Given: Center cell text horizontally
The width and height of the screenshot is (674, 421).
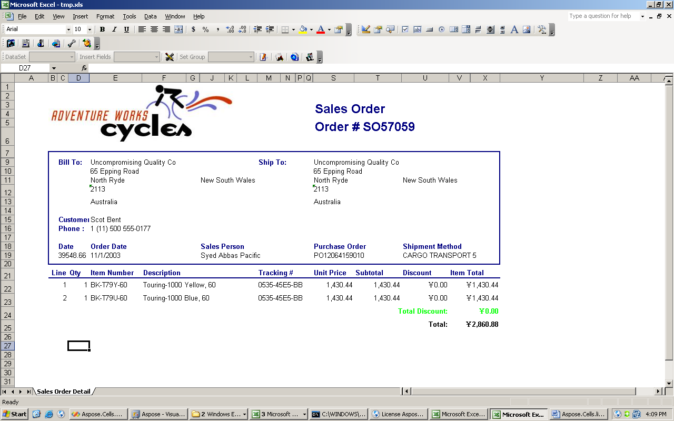Looking at the screenshot, I should 154,29.
